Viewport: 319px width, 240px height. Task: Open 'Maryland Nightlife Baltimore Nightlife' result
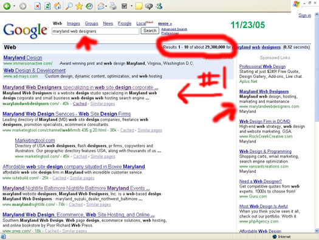click(76, 188)
